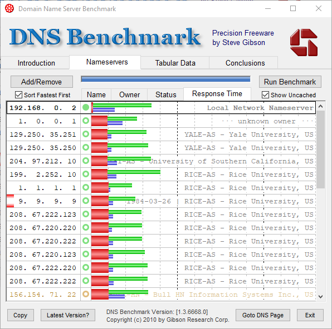Click DNS Benchmark Version text
The image size is (332, 329).
(x=157, y=312)
